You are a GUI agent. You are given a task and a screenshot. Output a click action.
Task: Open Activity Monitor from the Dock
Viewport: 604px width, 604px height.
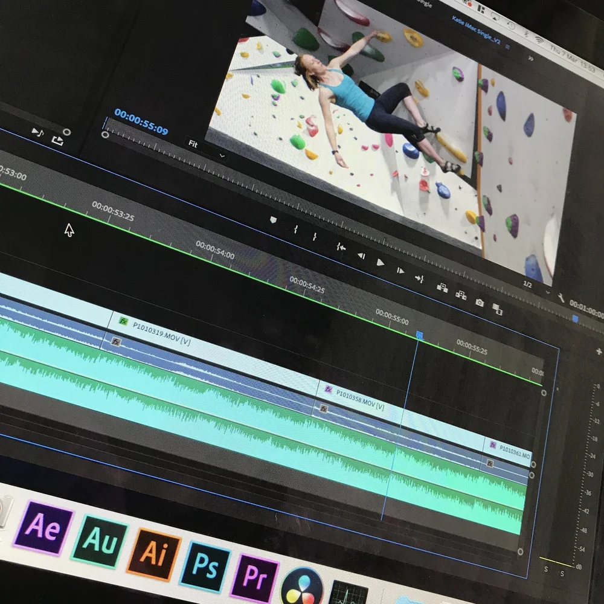[x=349, y=593]
